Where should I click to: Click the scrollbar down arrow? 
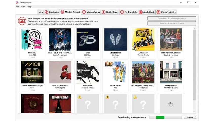point(194,112)
